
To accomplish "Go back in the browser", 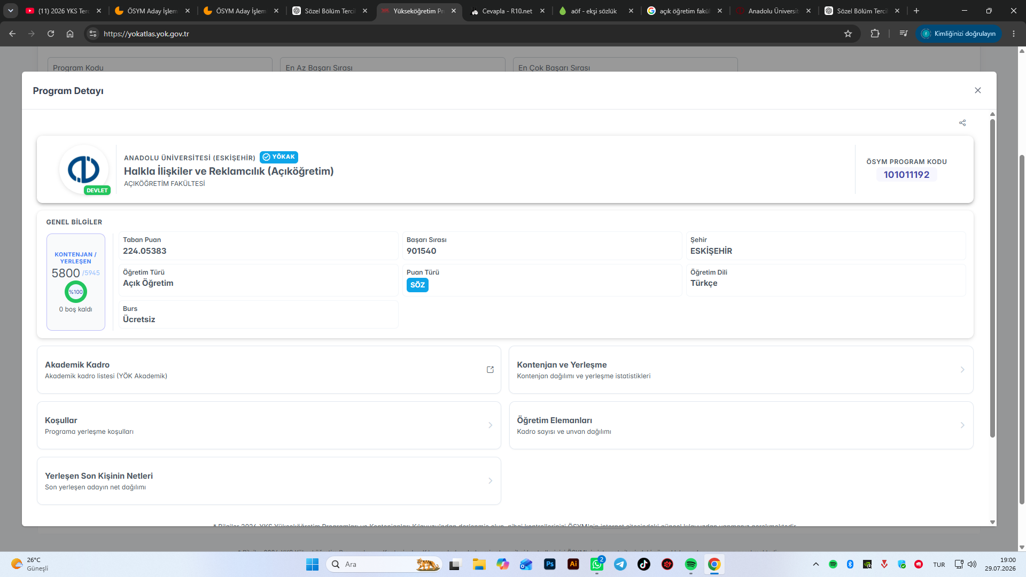I will [12, 34].
